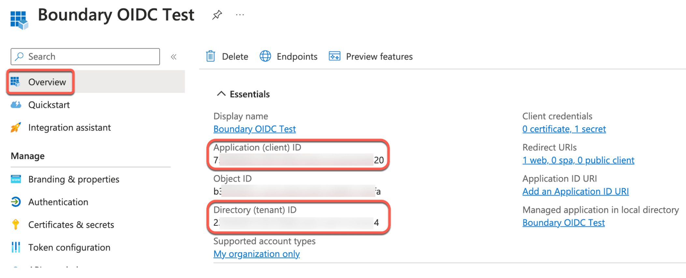The image size is (686, 278).
Task: Click the Application ID URI label
Action: [x=560, y=178]
